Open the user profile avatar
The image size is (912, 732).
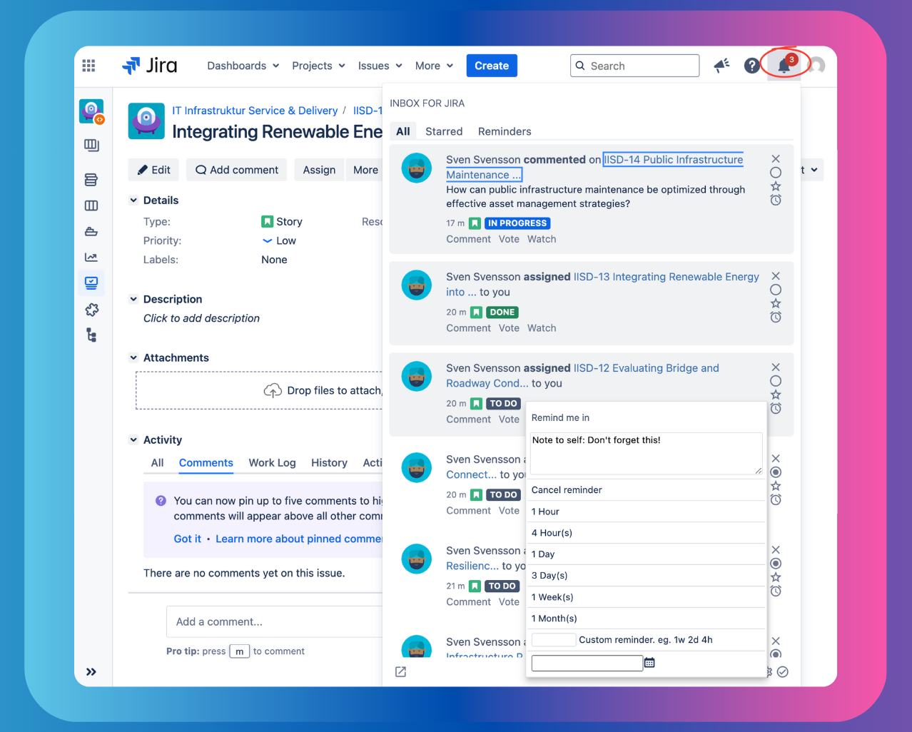tap(816, 66)
